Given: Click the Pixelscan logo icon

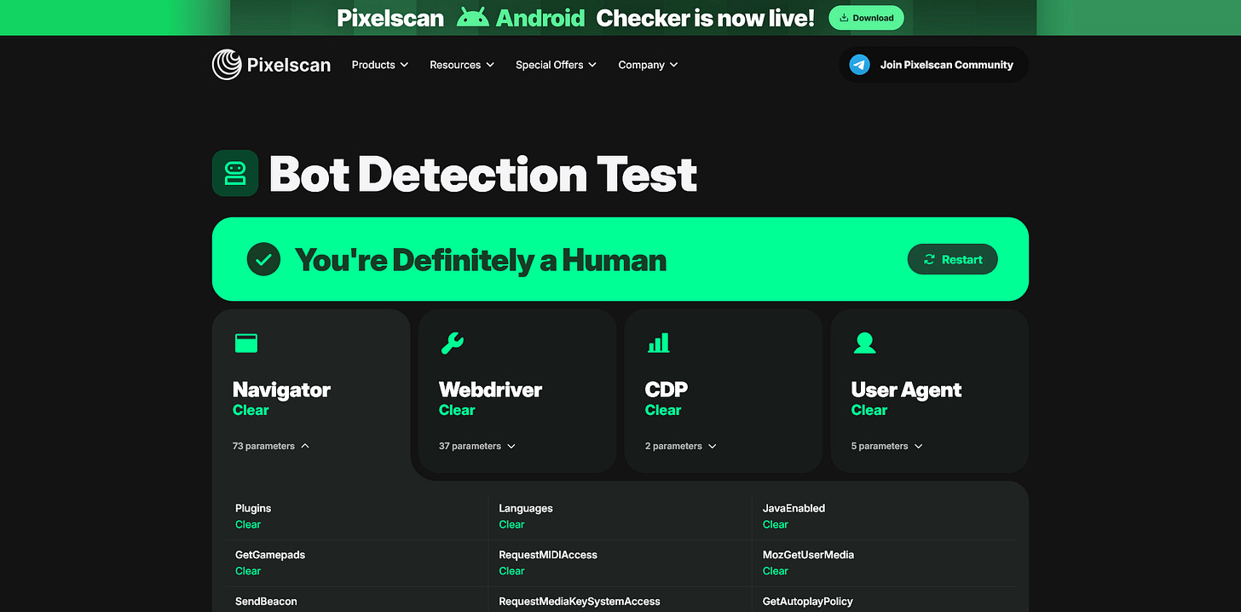Looking at the screenshot, I should tap(227, 65).
